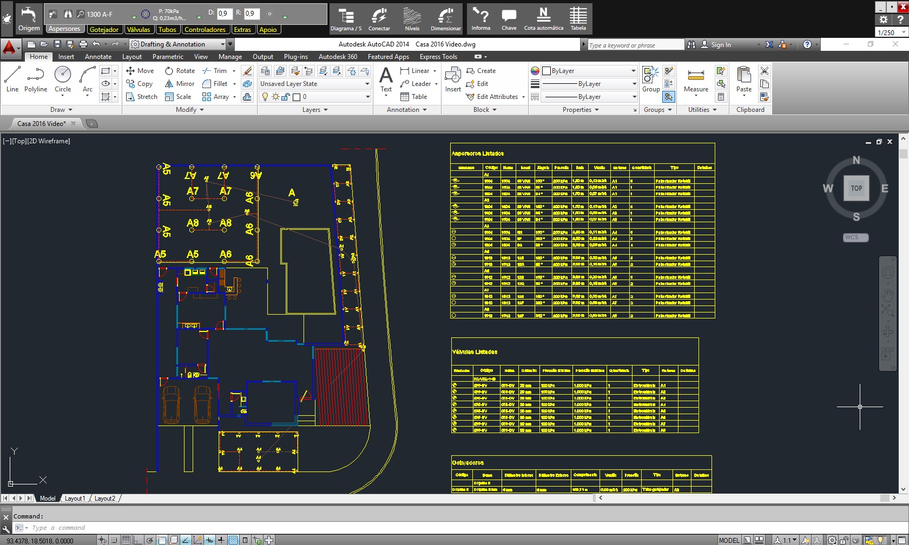
Task: Toggle ortho mode in status bar
Action: [138, 540]
